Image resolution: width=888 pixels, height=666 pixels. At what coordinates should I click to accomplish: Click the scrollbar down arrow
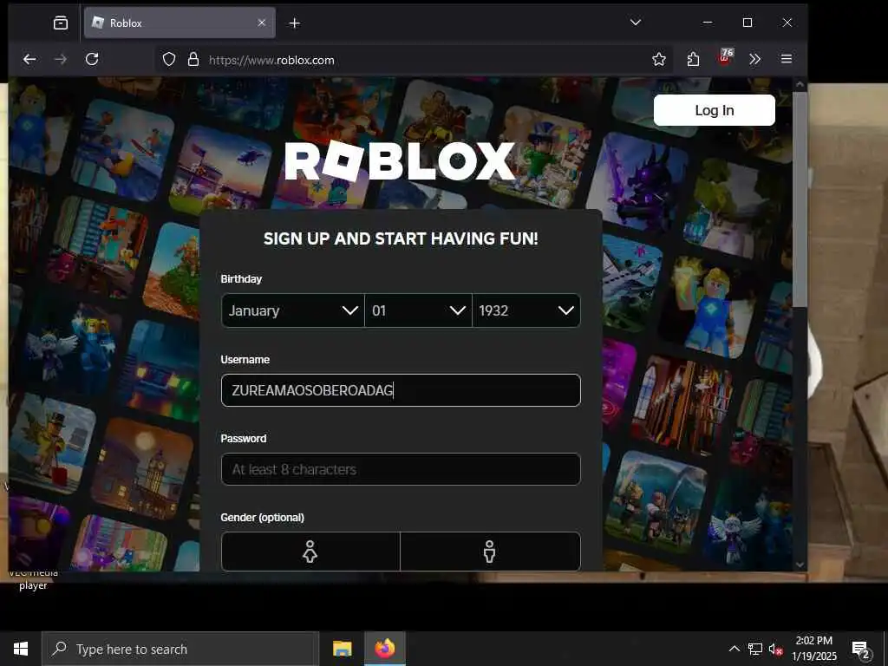click(800, 565)
